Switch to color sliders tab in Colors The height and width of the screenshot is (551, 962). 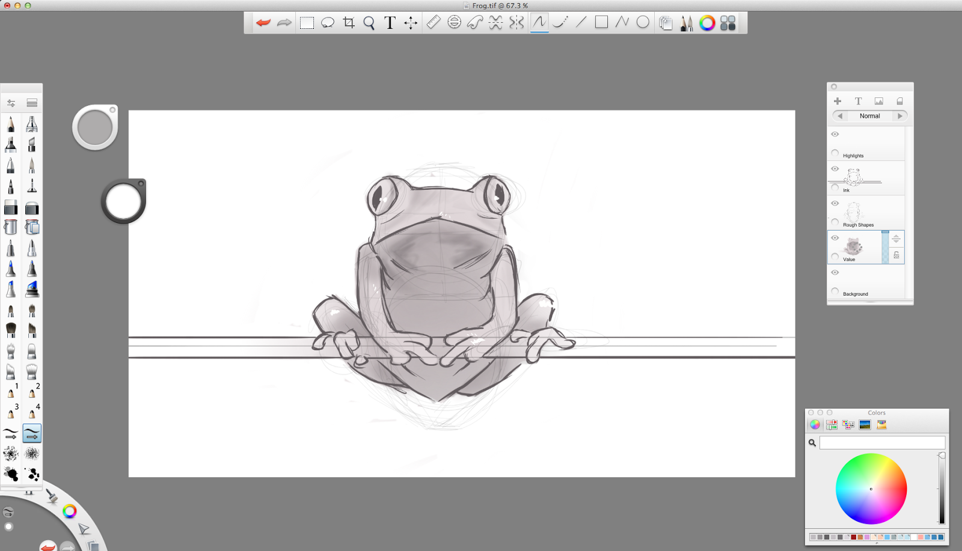coord(832,425)
